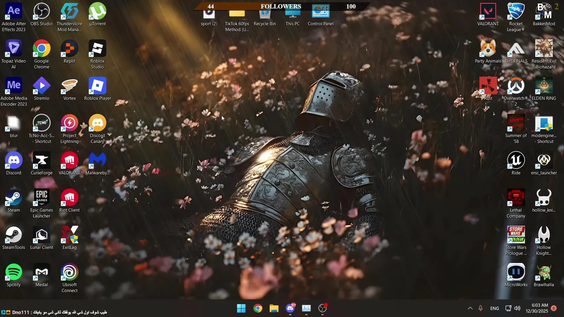The height and width of the screenshot is (317, 564).
Task: Open Thunderstore Mod Manager icon
Action: coord(69,18)
